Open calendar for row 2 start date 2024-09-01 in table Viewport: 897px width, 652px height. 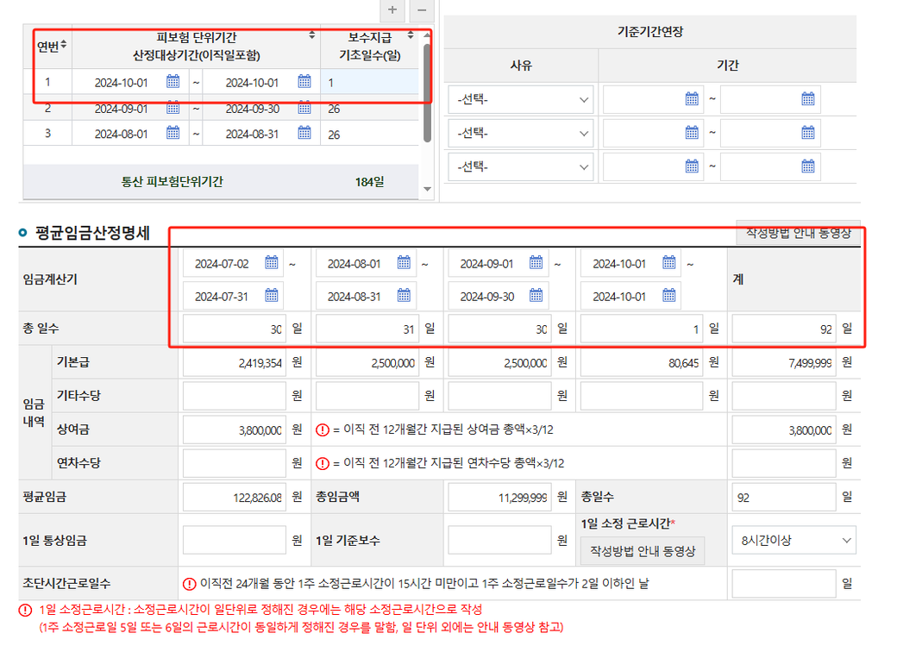tap(173, 109)
